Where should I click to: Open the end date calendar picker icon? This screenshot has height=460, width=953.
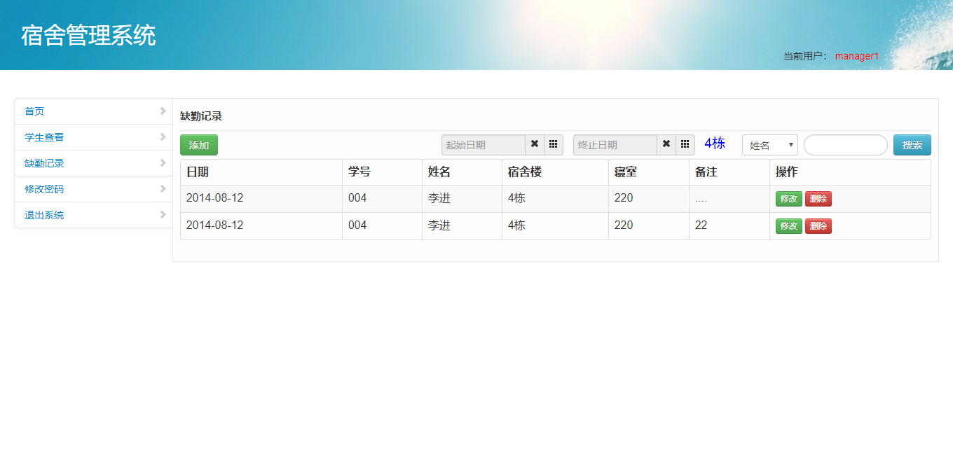coord(685,144)
